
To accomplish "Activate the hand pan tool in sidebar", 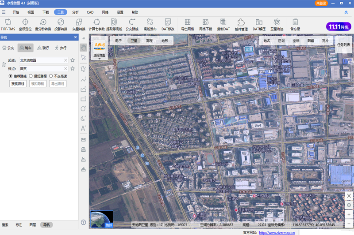I will (x=83, y=47).
